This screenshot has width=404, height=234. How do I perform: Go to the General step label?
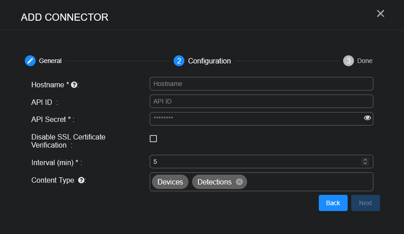coord(50,61)
